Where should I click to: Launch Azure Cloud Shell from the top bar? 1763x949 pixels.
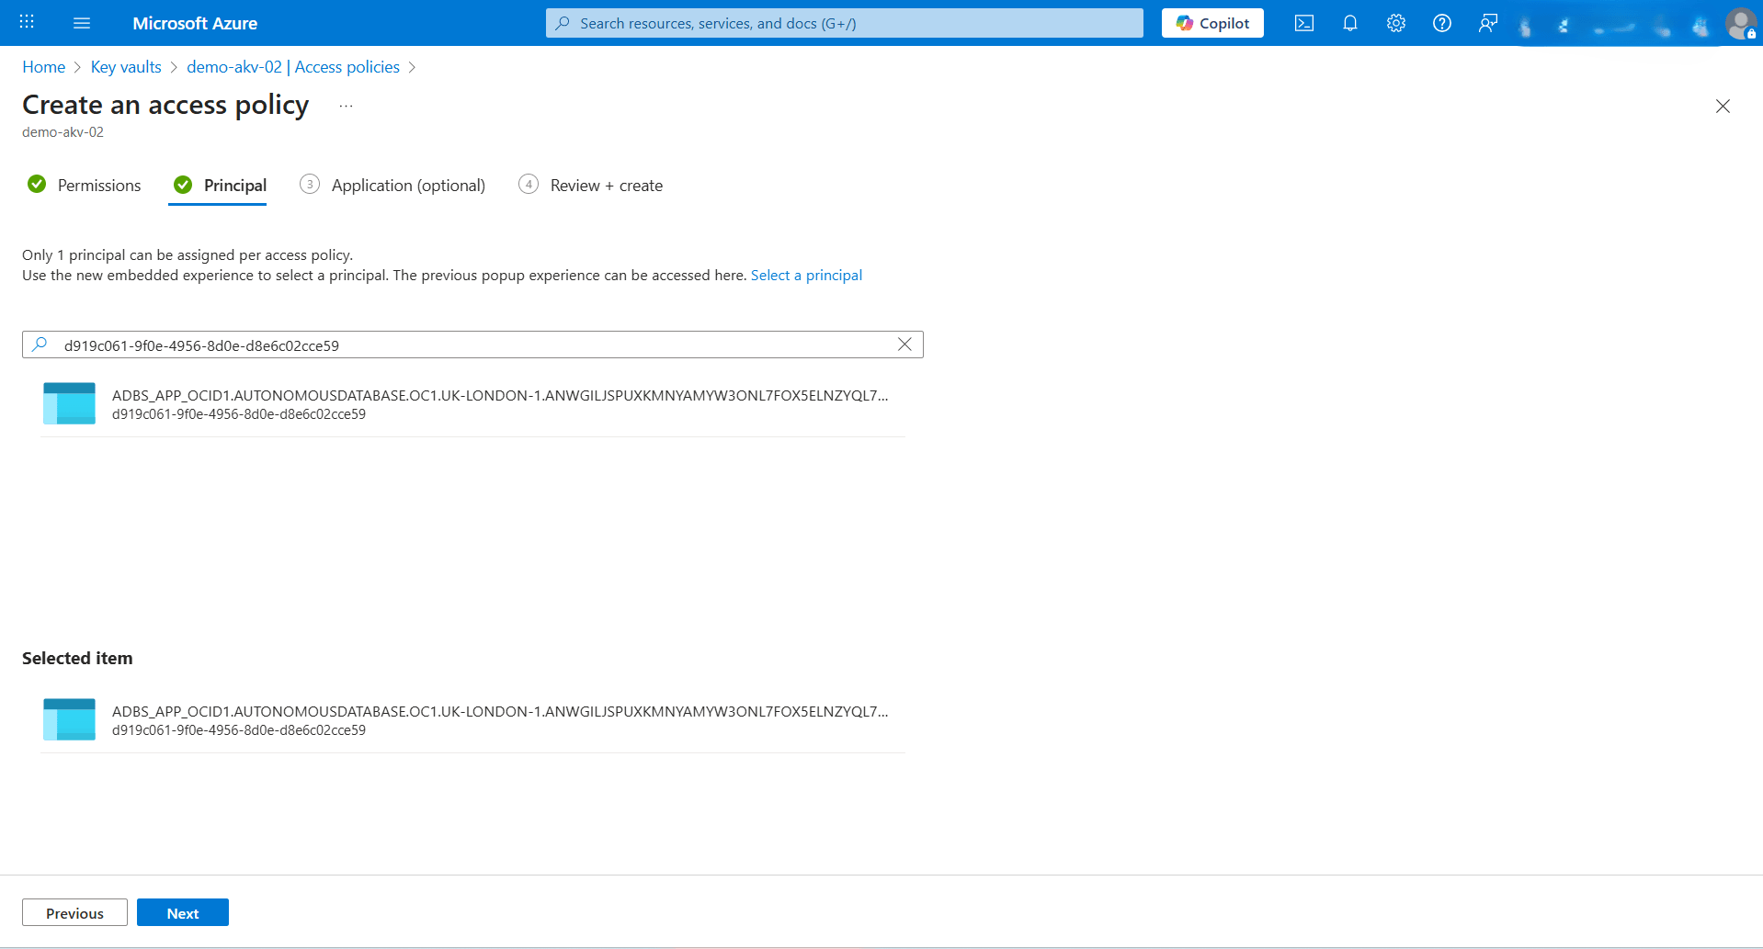1303,23
